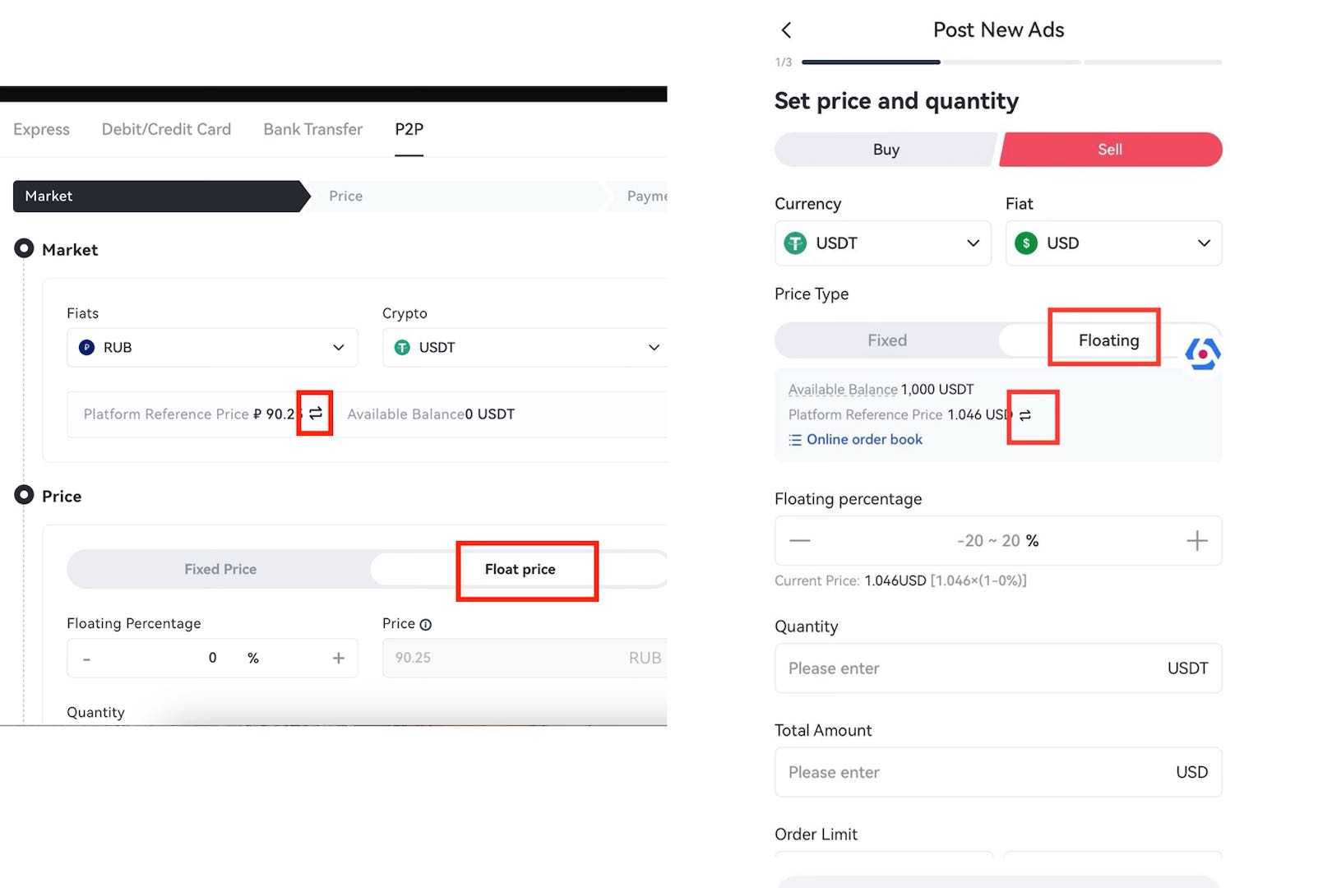Viewport: 1332px width, 888px height.
Task: Select the Float price option
Action: (520, 569)
